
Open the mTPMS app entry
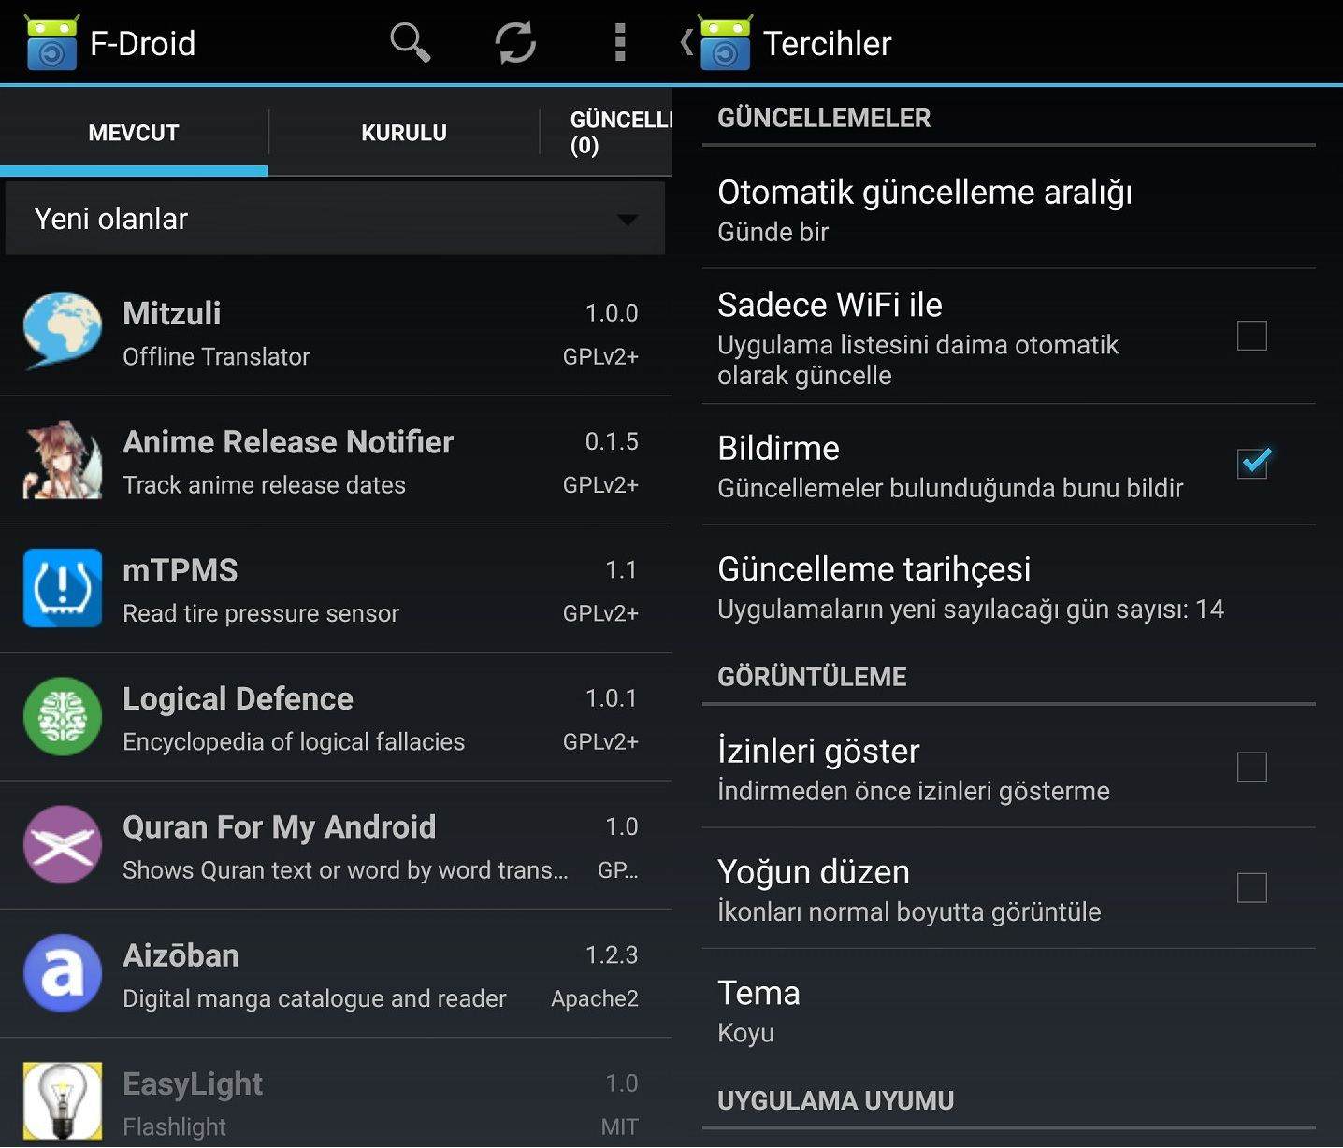coord(336,589)
